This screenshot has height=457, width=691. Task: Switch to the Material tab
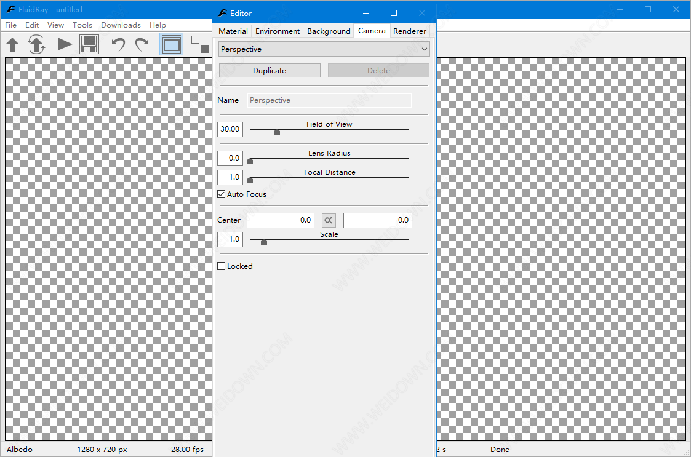(x=233, y=31)
